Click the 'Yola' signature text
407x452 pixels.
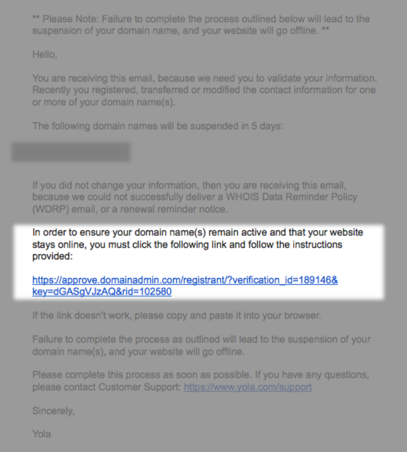pyautogui.click(x=42, y=434)
